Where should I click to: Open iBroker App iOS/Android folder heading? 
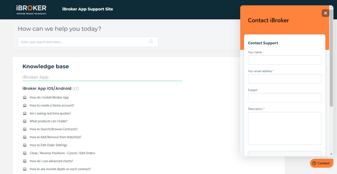pyautogui.click(x=47, y=88)
